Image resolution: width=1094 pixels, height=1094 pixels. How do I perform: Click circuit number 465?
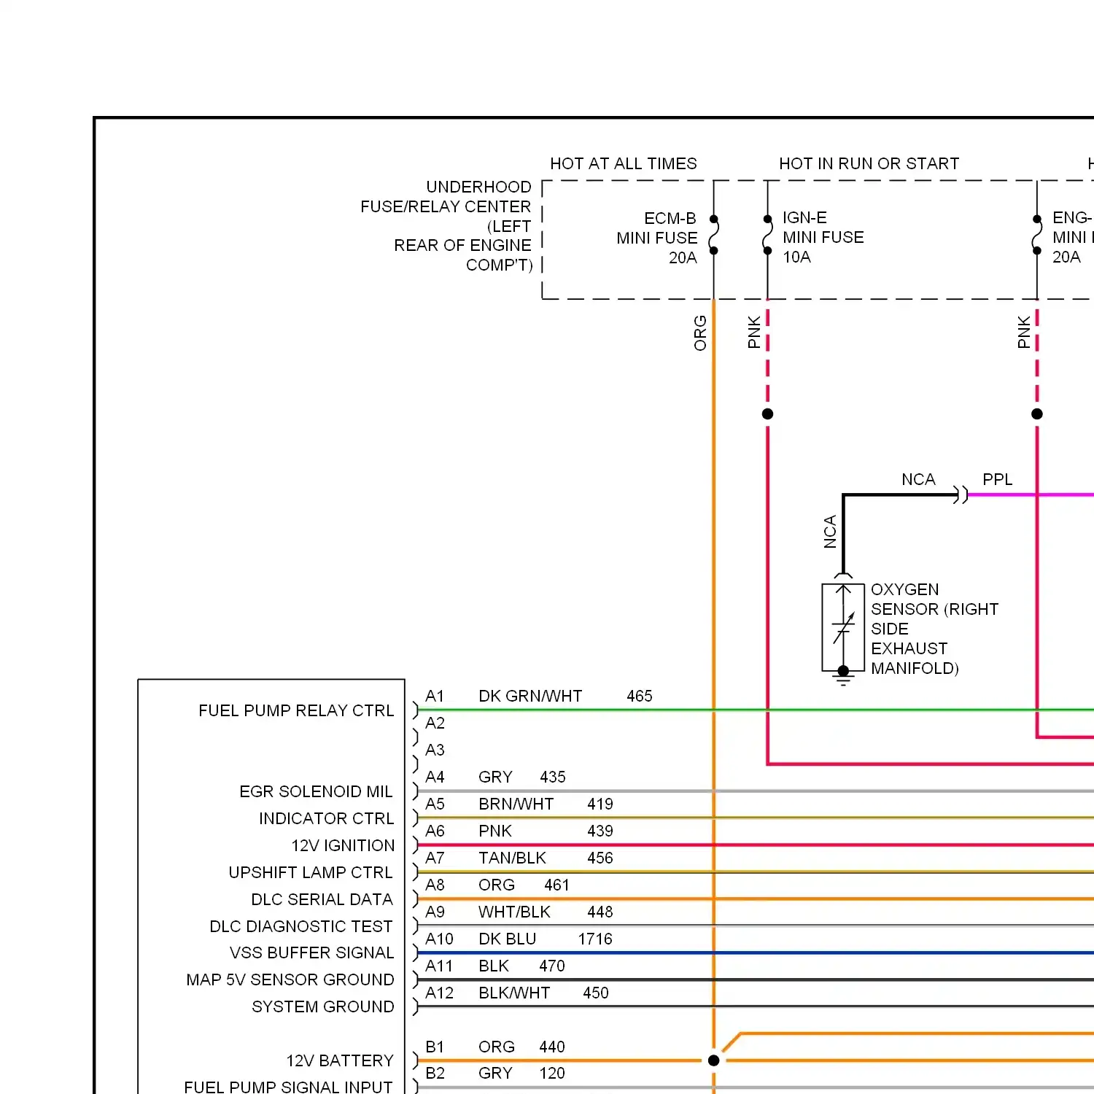640,696
